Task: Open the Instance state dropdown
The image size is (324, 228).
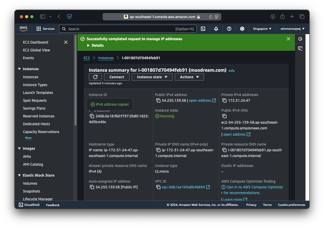Action: pyautogui.click(x=152, y=77)
